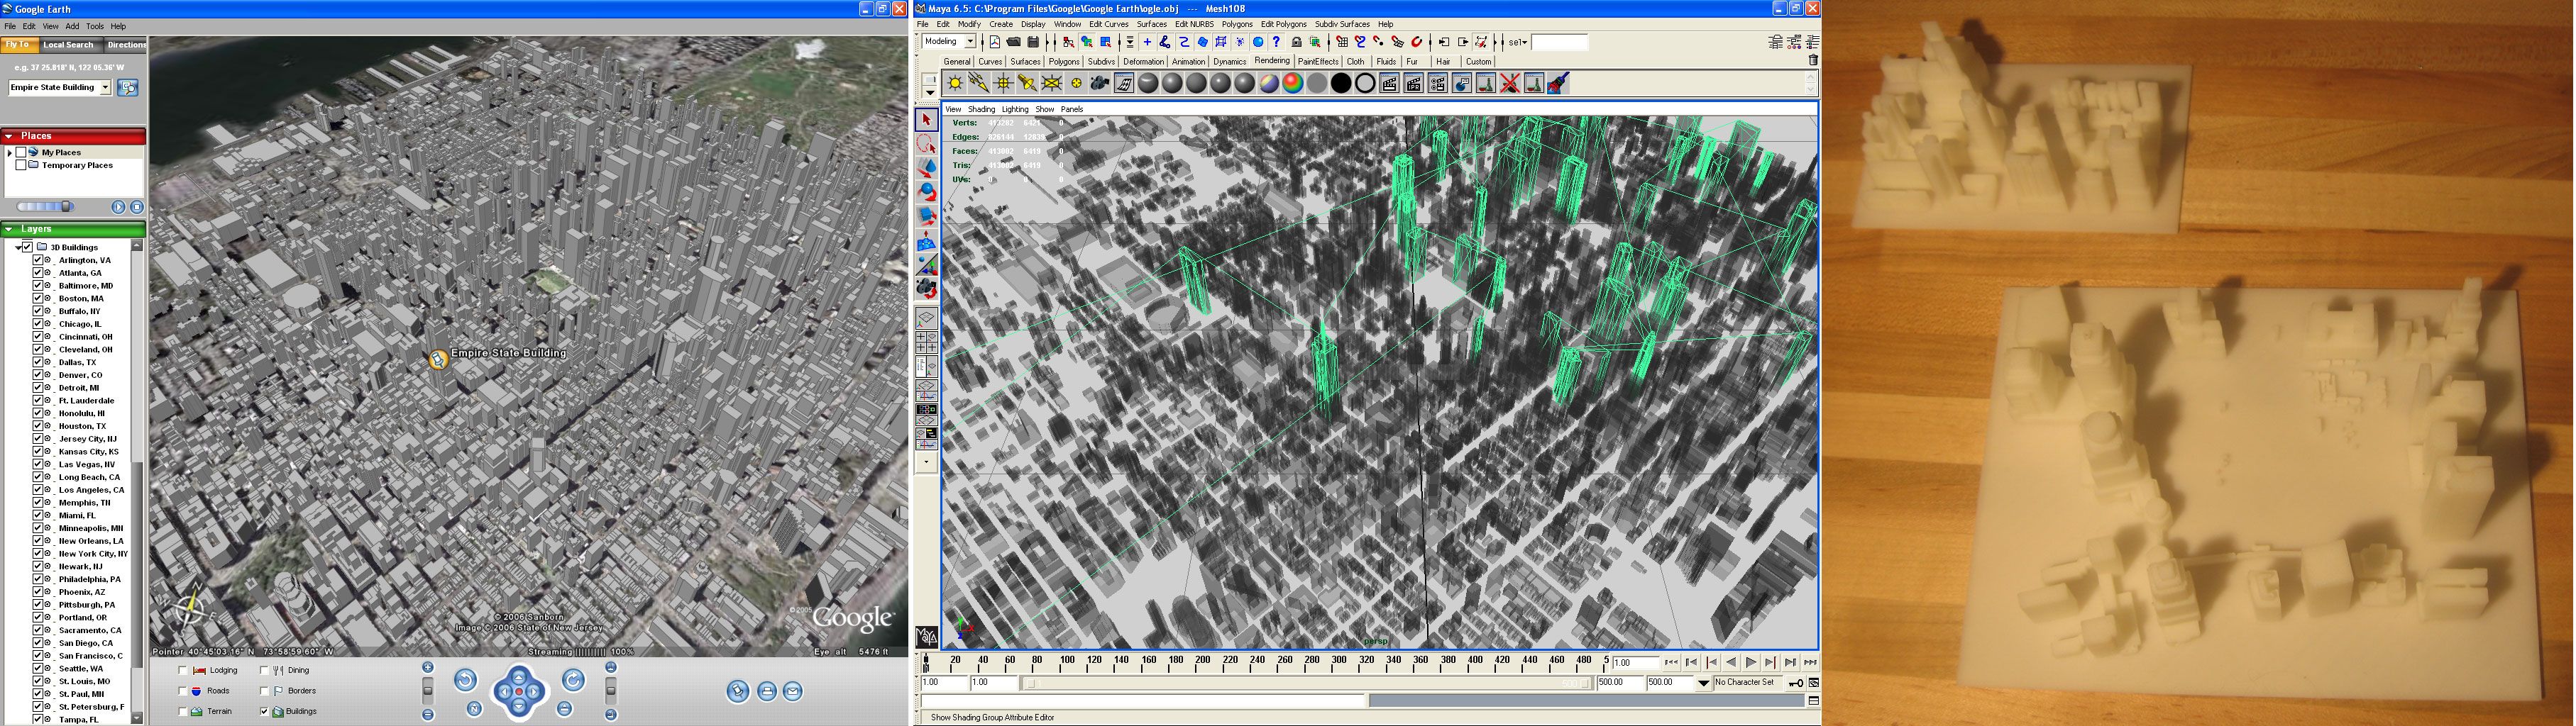Viewport: 2576px width, 726px height.
Task: Open the Shading menu in Maya viewport
Action: [x=981, y=109]
